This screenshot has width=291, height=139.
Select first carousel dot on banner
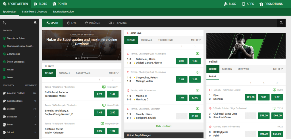click(x=76, y=58)
